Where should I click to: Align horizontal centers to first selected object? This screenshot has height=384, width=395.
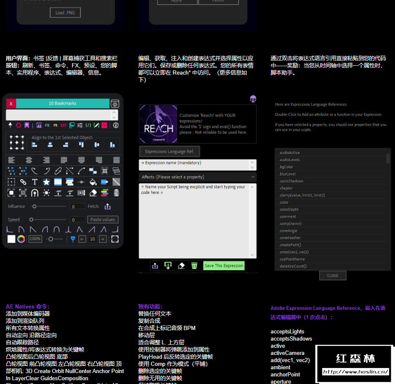50,145
